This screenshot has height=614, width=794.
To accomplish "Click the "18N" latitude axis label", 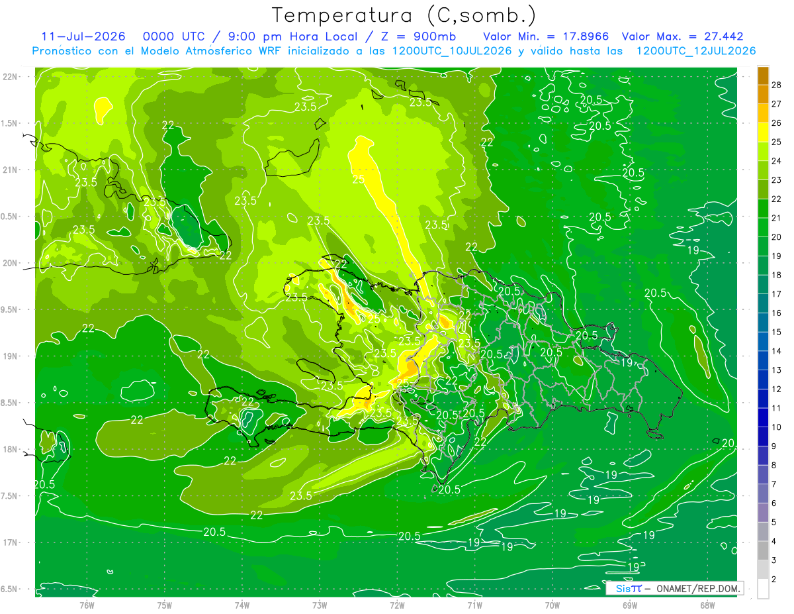I will coord(10,449).
